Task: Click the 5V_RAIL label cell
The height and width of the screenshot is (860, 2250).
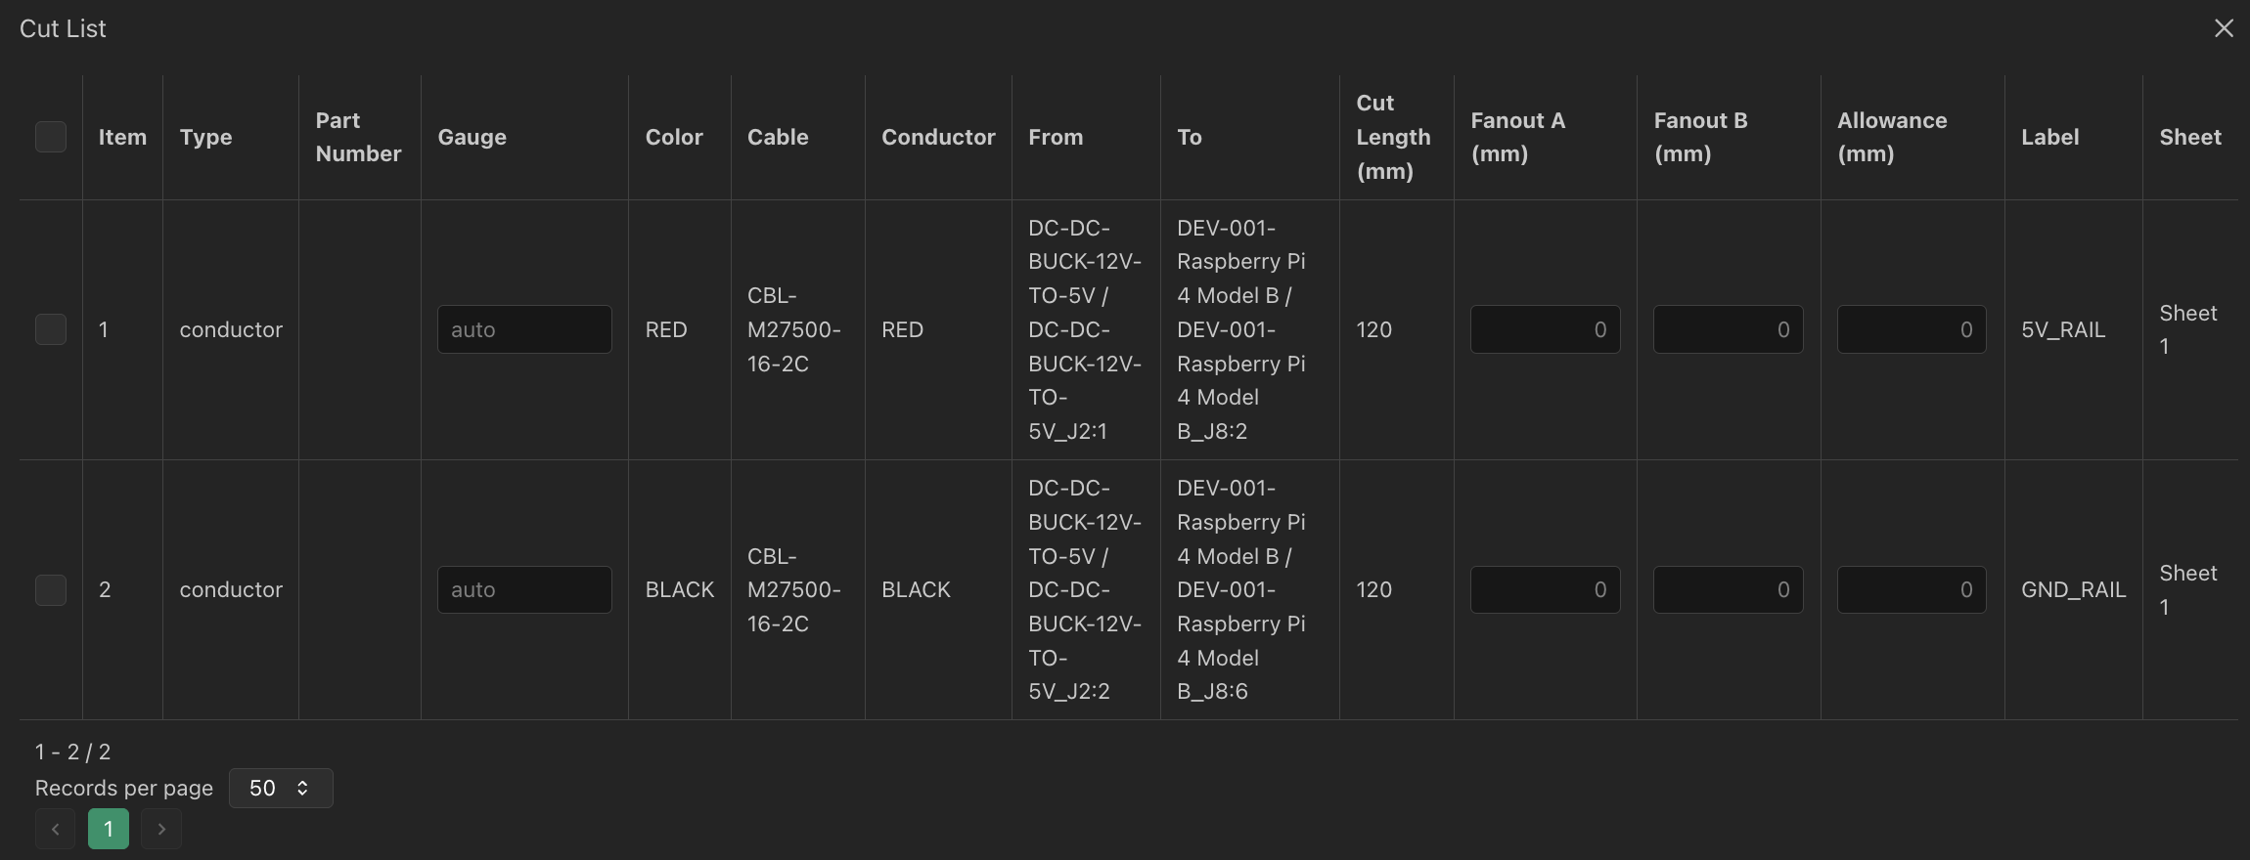Action: (x=2063, y=329)
